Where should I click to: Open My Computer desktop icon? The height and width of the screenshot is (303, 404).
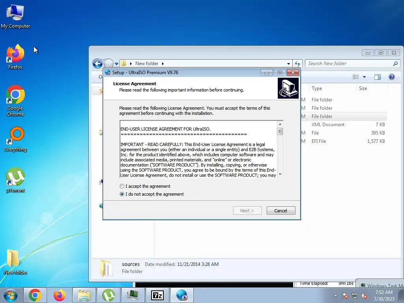15,16
